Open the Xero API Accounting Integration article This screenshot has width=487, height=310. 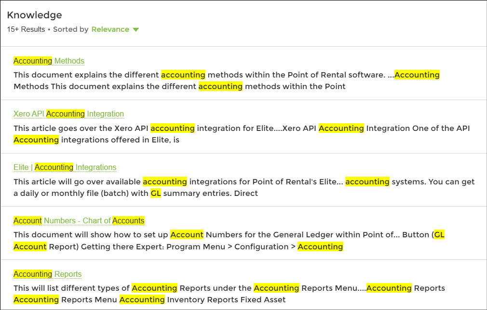click(x=68, y=114)
